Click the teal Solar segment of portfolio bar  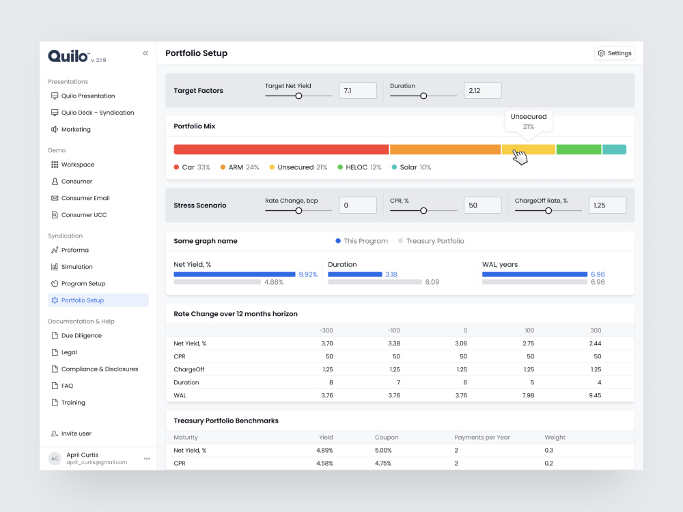coord(614,150)
